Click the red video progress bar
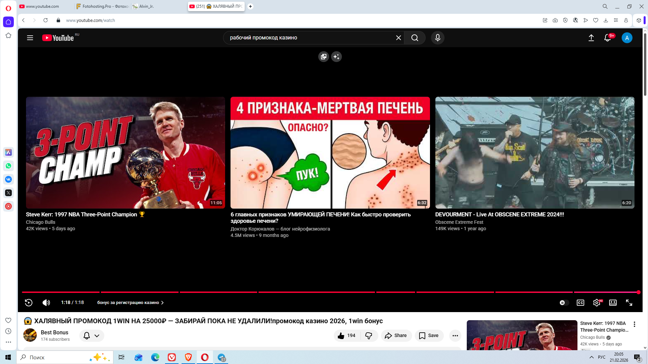 coord(304,292)
